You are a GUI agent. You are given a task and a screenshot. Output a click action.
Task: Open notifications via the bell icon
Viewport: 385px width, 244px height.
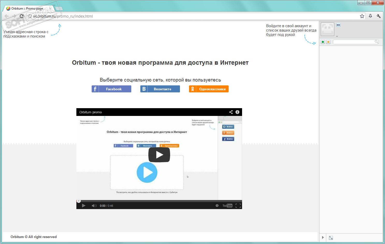[371, 16]
